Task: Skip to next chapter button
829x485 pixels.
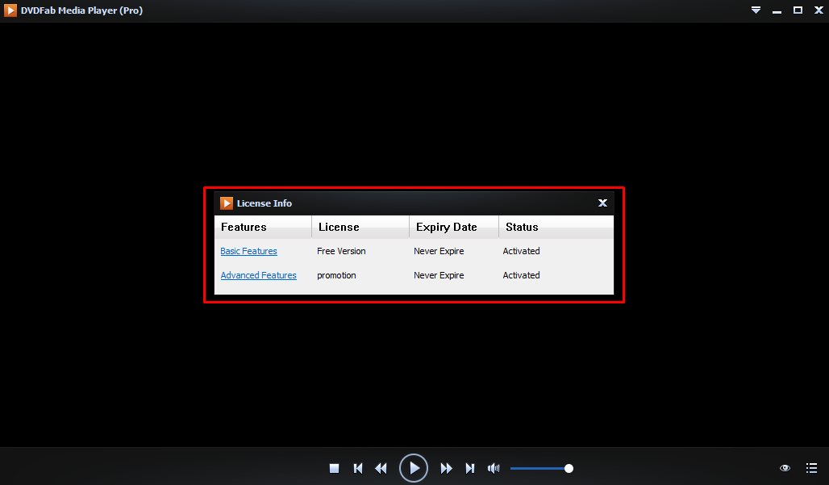Action: 470,468
